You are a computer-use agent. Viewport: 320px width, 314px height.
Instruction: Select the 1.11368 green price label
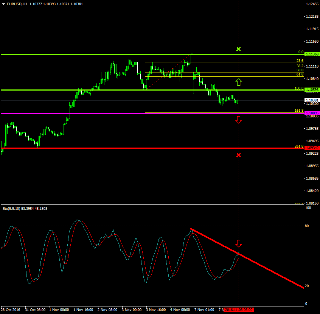coord(312,54)
